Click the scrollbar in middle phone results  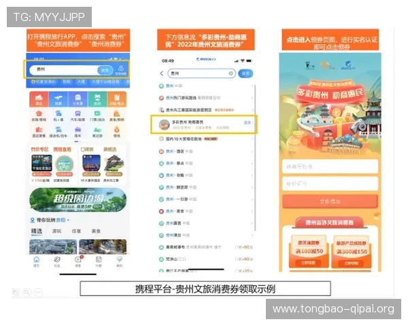pos(255,158)
